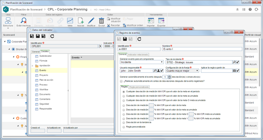Collapse the ribbon with double chevron icon
Viewport: 263px width, 140px height.
[x=237, y=10]
